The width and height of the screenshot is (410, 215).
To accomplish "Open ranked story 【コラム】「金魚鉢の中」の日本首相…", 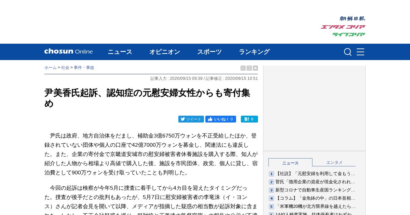I will (x=315, y=198).
